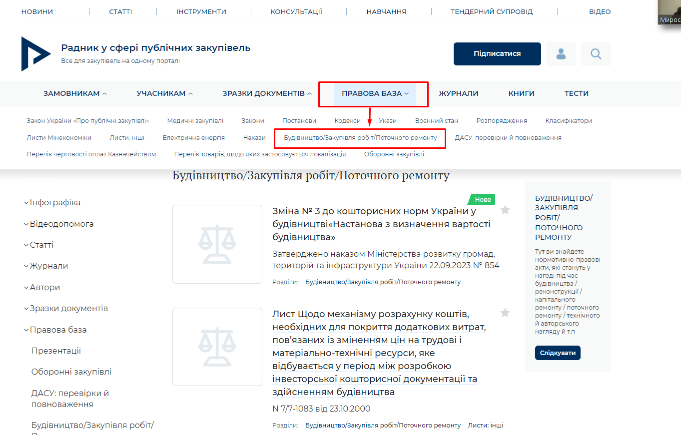Switch to the ЖУРНАЛИ tab
Image resolution: width=681 pixels, height=435 pixels.
[x=458, y=93]
